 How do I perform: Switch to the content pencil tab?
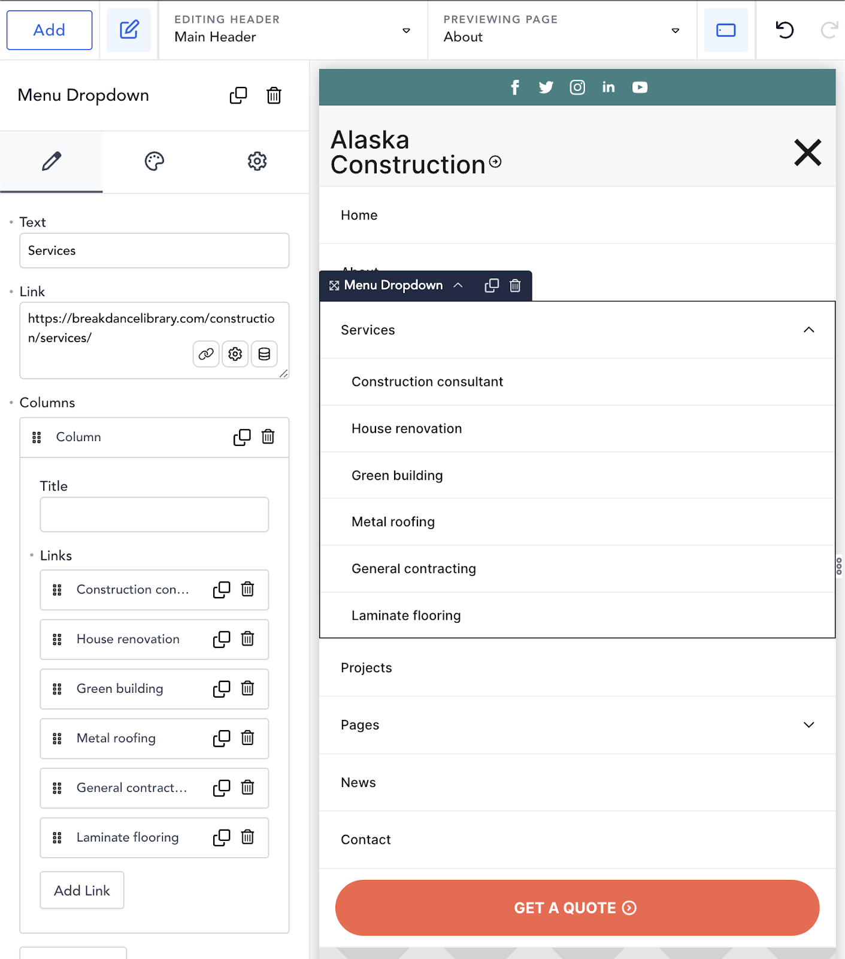pyautogui.click(x=52, y=161)
